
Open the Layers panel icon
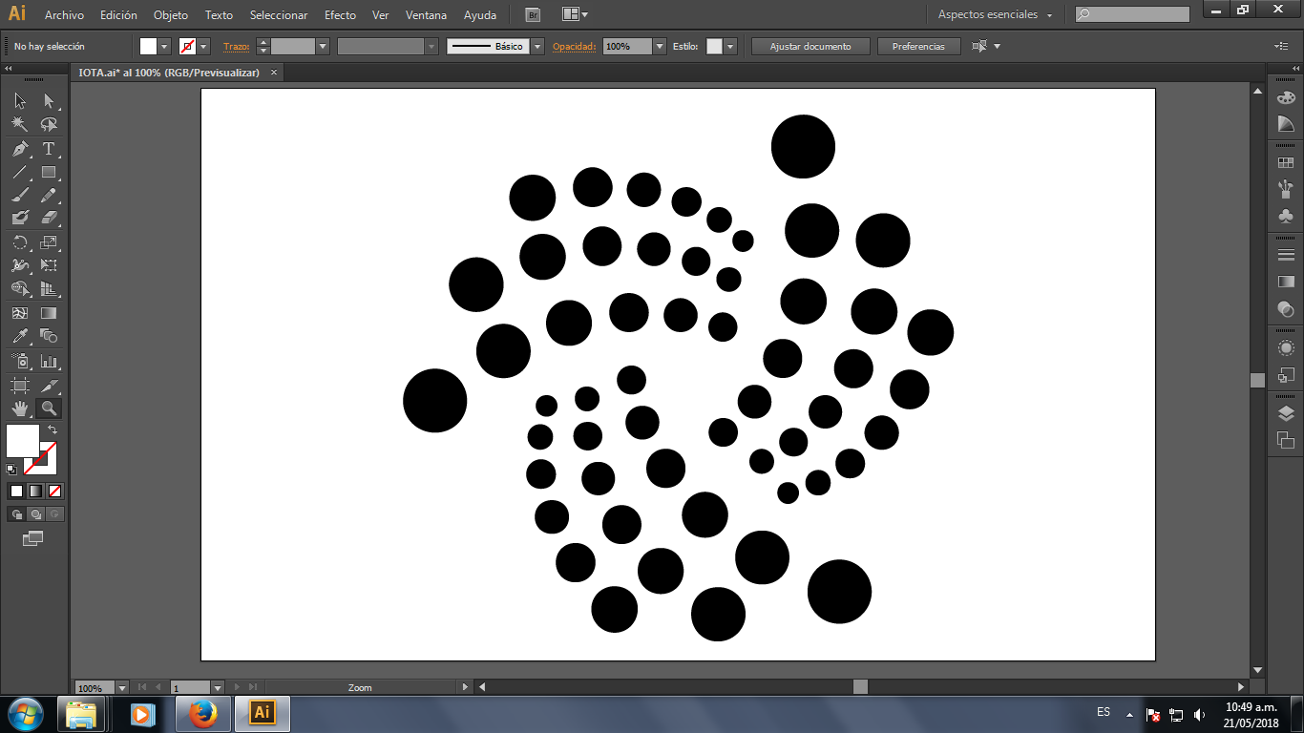(1286, 413)
